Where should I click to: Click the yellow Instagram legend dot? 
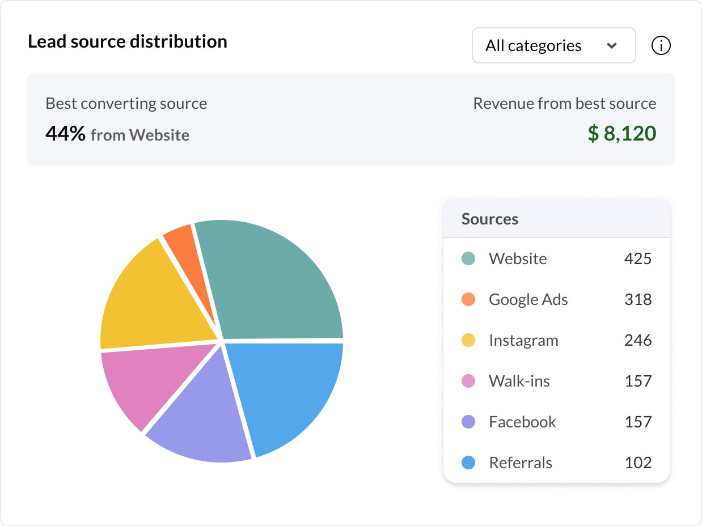468,340
